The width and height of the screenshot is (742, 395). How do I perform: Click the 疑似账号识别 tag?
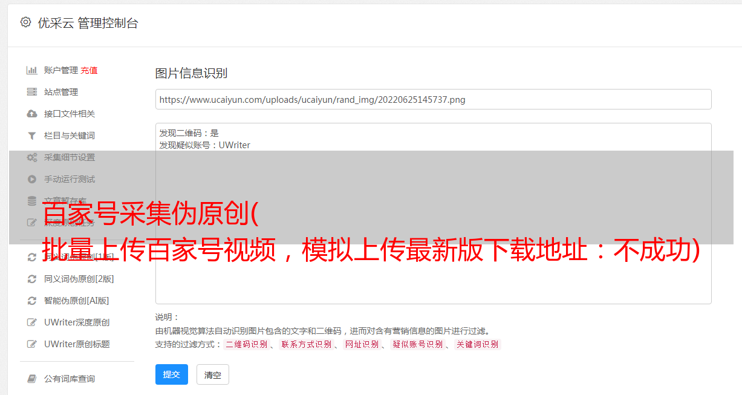[x=417, y=344]
